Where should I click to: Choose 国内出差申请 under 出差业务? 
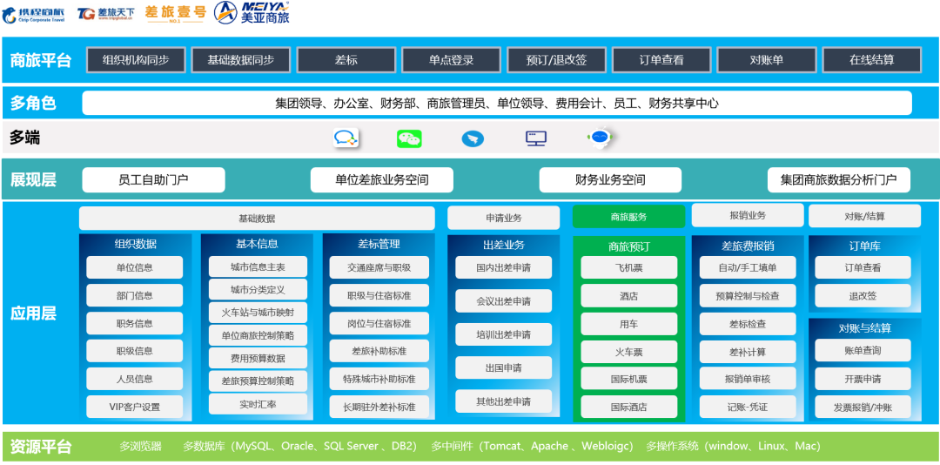(x=503, y=268)
